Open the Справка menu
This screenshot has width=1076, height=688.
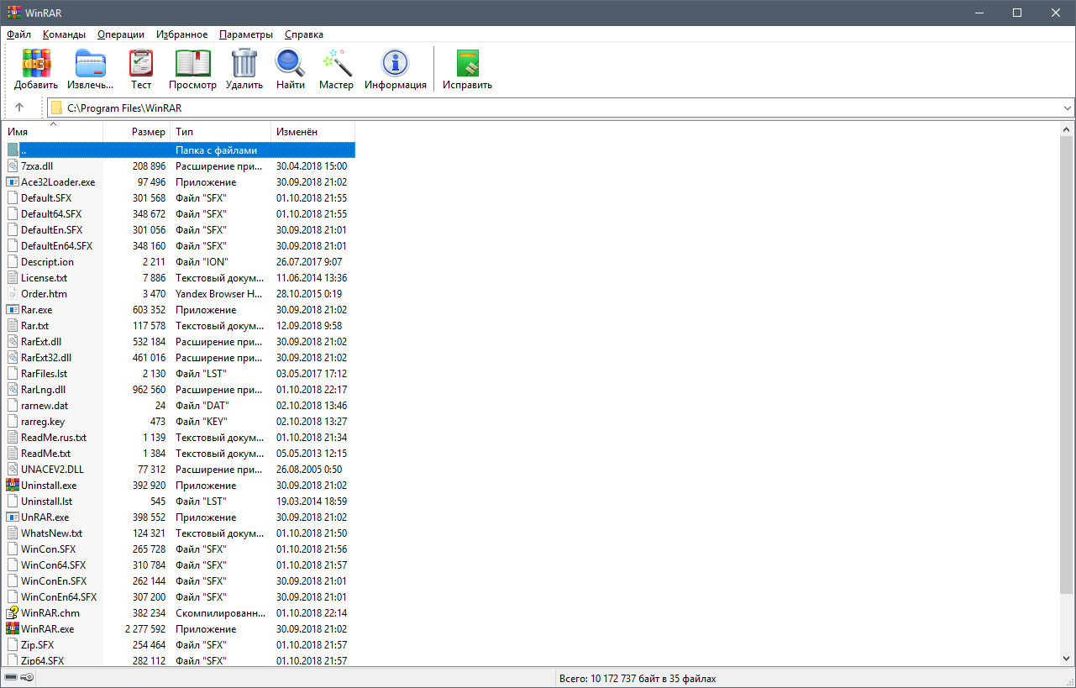(304, 34)
